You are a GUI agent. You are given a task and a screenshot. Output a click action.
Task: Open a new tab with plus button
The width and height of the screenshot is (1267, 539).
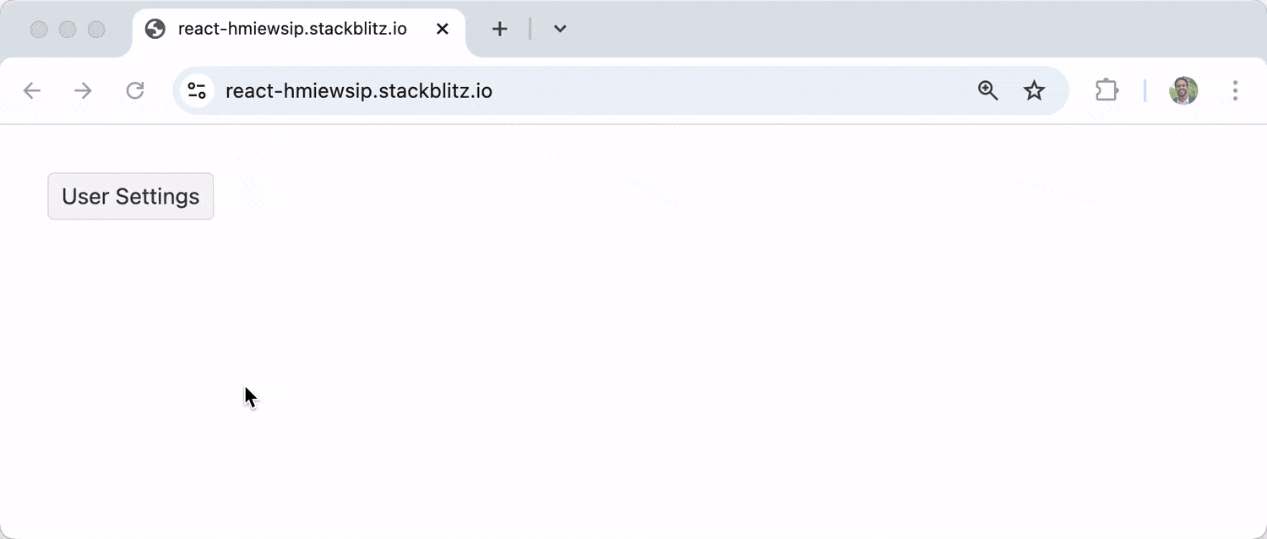click(500, 29)
